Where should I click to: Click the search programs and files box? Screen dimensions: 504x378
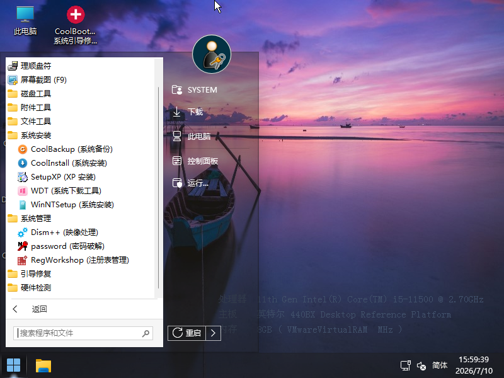83,333
